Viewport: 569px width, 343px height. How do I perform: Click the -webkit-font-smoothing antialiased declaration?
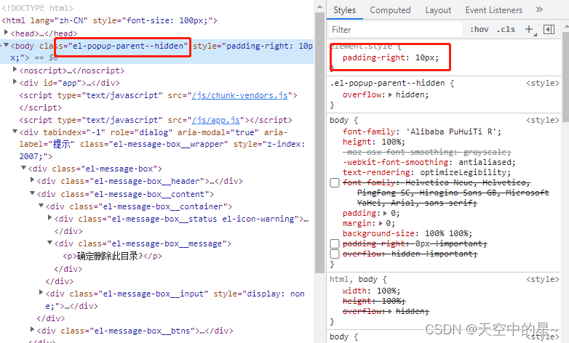click(429, 163)
